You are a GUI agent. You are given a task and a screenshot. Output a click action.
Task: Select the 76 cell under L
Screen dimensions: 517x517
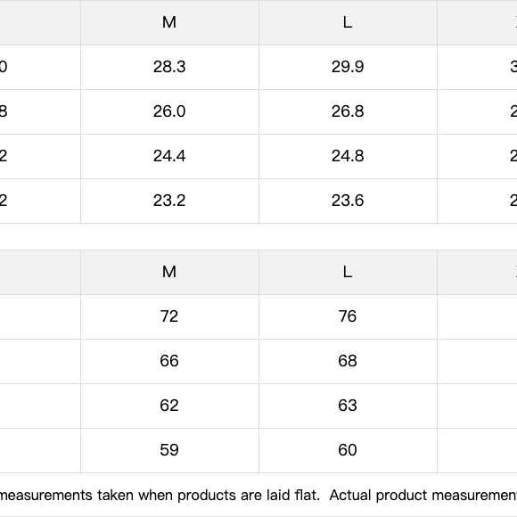click(x=348, y=316)
